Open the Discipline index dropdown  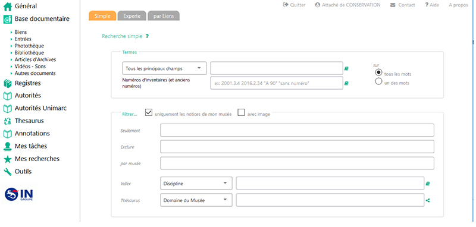pos(196,184)
